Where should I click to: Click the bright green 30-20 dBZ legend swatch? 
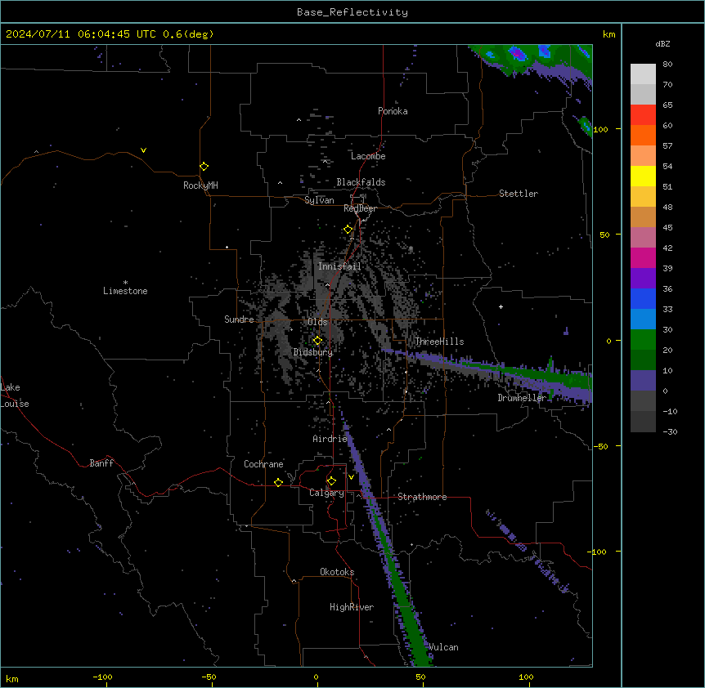pyautogui.click(x=643, y=340)
